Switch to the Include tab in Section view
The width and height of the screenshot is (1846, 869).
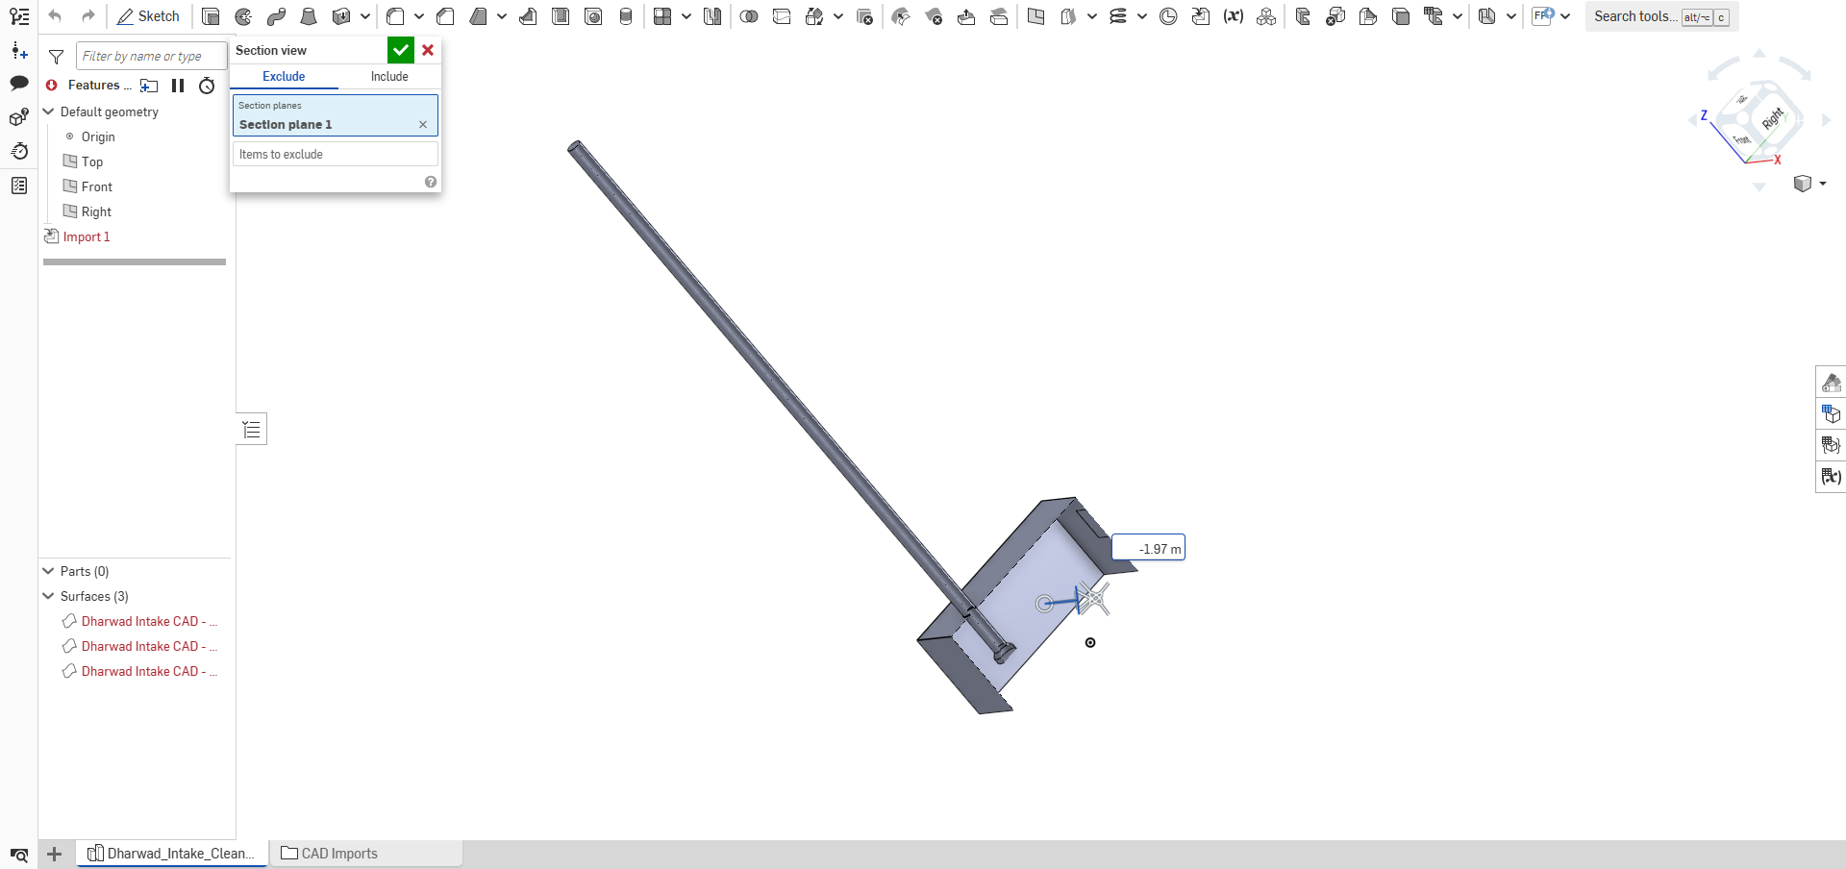tap(388, 77)
